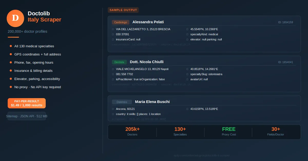Click ID: 1654159 text
The width and height of the screenshot is (308, 161).
click(x=286, y=22)
